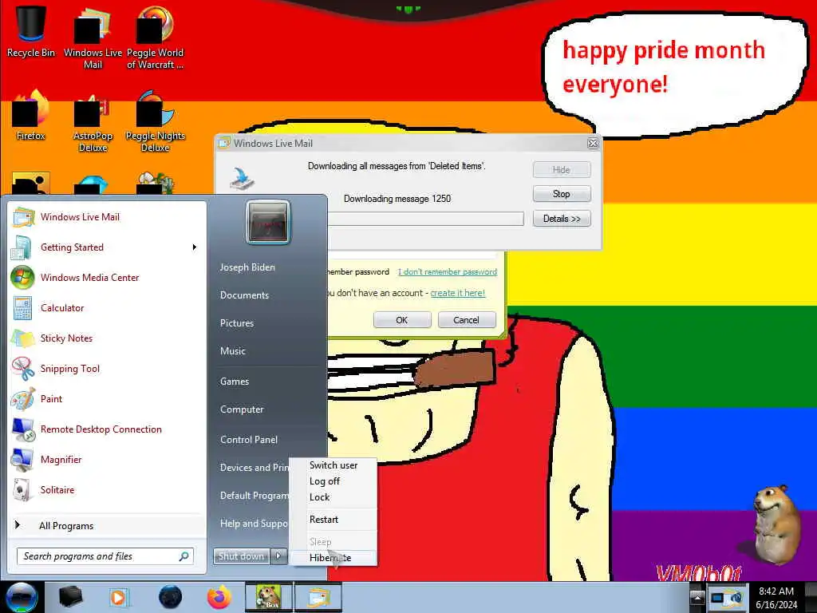
Task: Click 'I don't remember password' link
Action: click(447, 271)
